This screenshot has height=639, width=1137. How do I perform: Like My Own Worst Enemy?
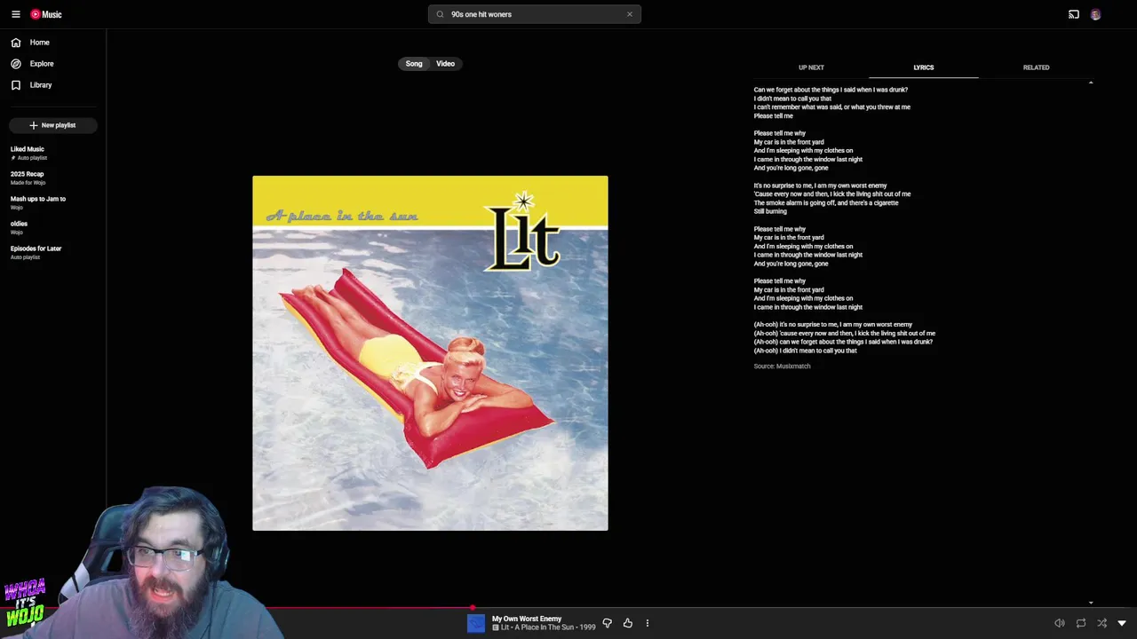coord(627,623)
